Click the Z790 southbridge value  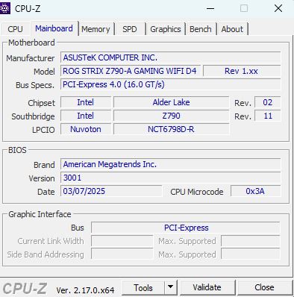tap(171, 116)
